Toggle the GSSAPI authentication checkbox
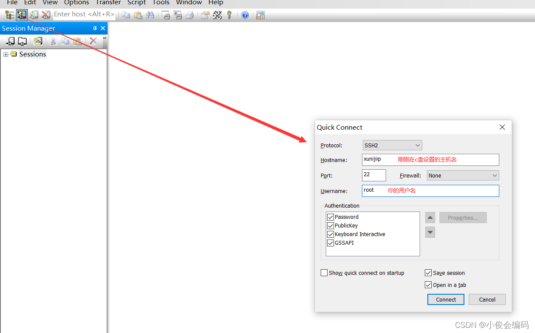This screenshot has height=333, width=535. click(331, 243)
